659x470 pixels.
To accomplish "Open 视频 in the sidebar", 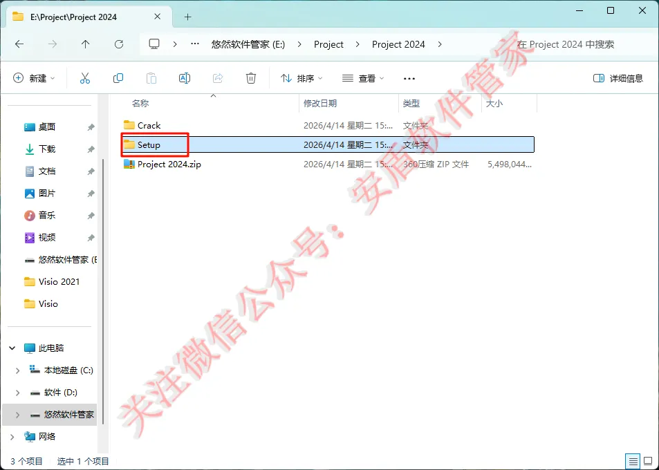I will click(46, 238).
